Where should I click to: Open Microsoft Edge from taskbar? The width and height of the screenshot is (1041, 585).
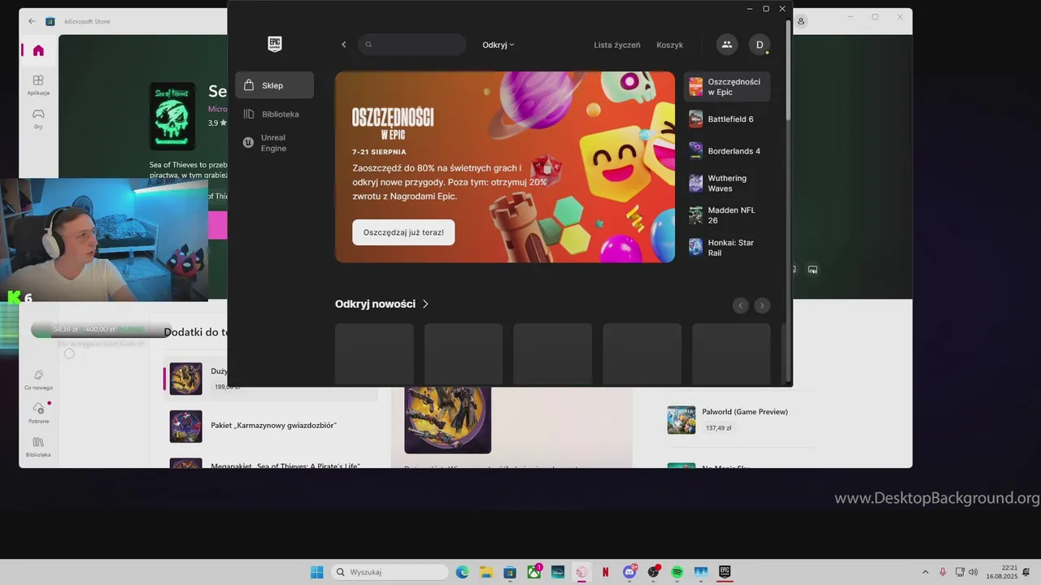pyautogui.click(x=462, y=572)
